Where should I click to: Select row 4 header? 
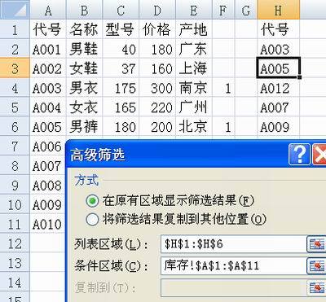15,88
